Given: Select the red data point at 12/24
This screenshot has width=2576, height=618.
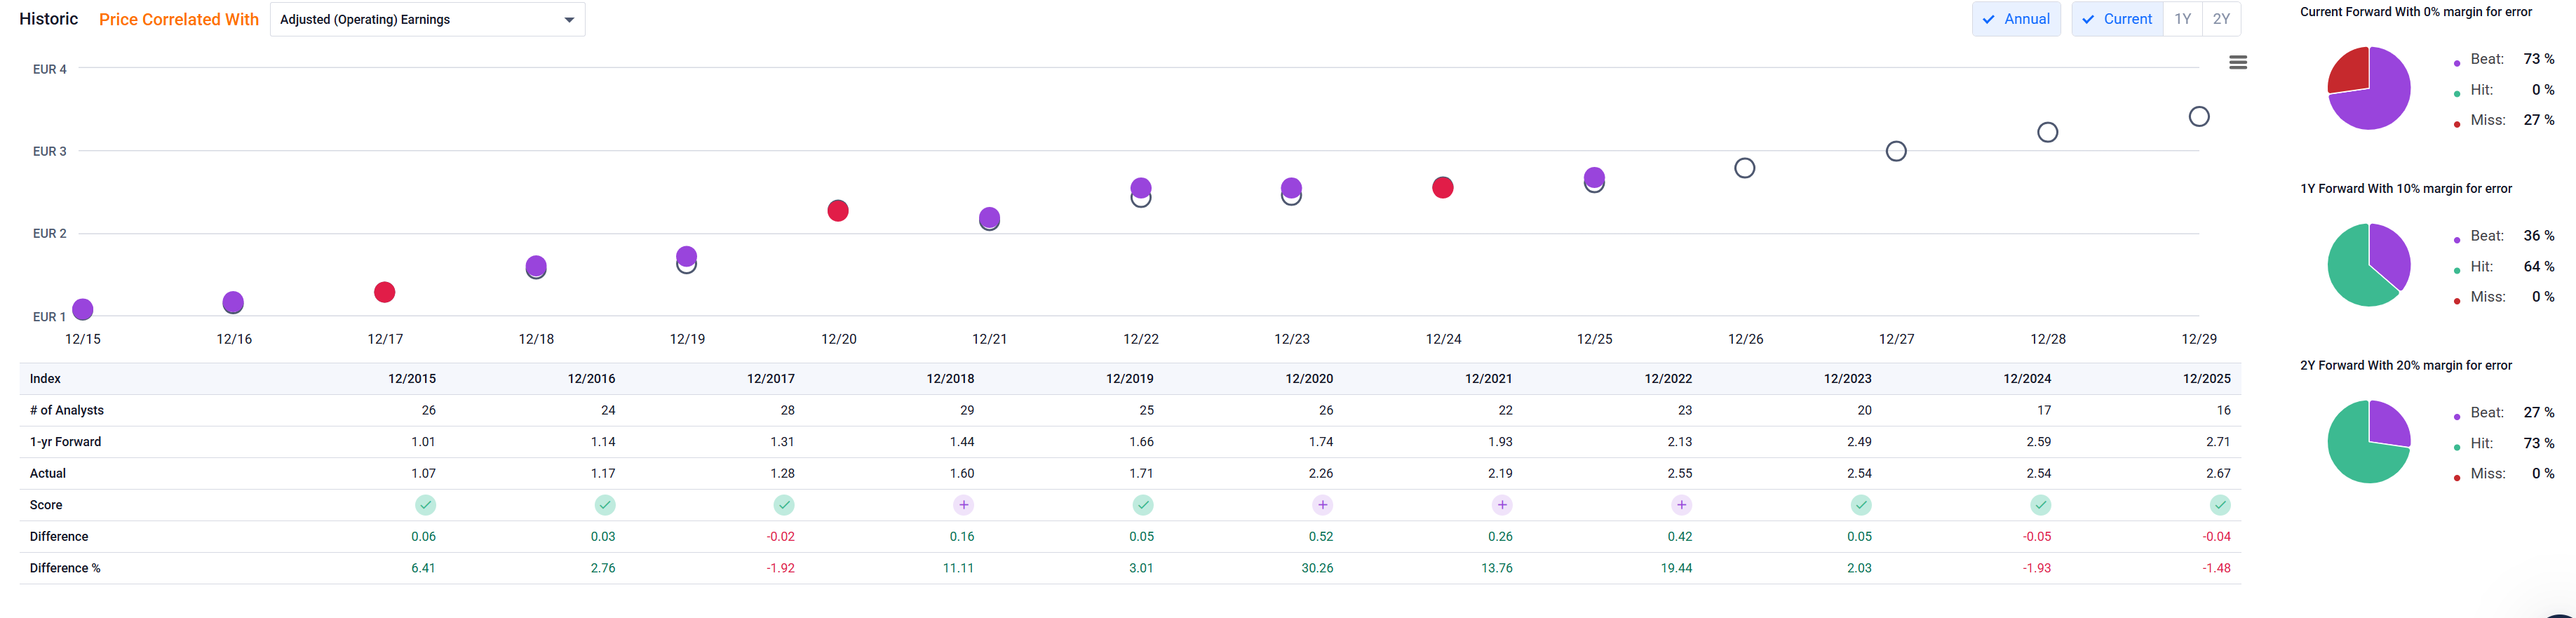Looking at the screenshot, I should [1442, 187].
